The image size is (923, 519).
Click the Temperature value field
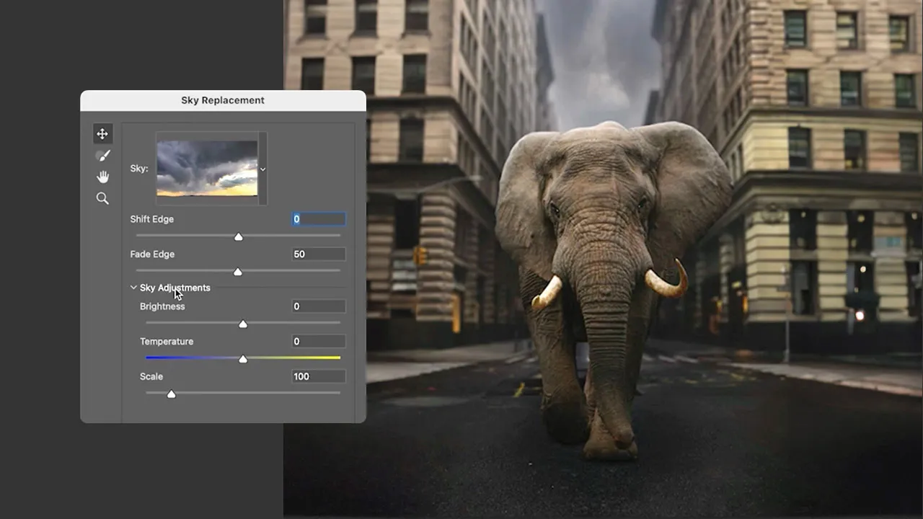pos(318,342)
